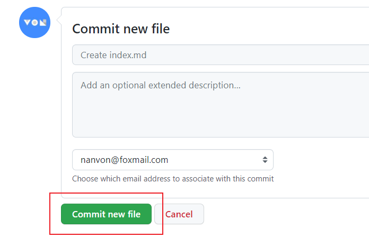The height and width of the screenshot is (247, 369).
Task: Select the commit email address combo box
Action: pos(173,160)
